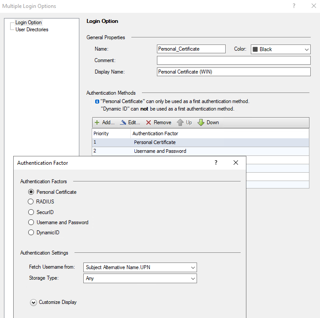Remove the selected authentication method

coord(158,122)
